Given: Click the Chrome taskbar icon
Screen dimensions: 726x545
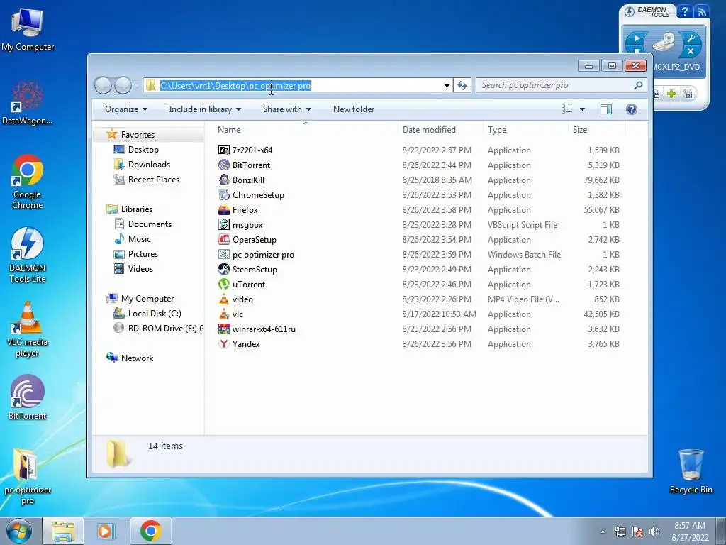Looking at the screenshot, I should pyautogui.click(x=150, y=531).
